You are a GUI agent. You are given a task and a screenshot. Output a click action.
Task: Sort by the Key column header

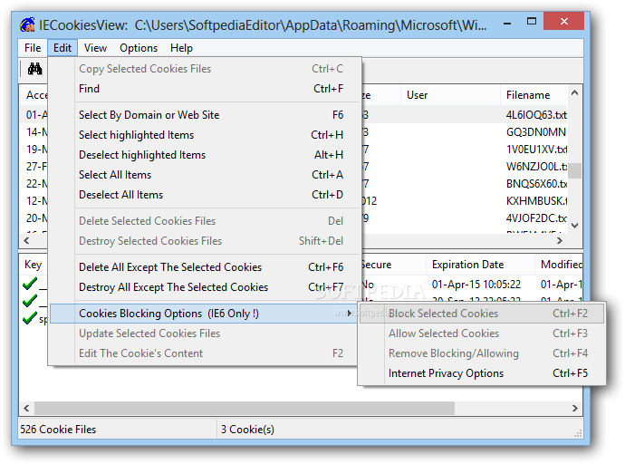[34, 265]
